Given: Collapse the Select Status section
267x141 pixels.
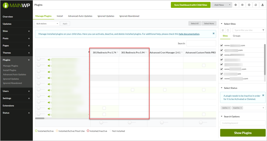Looking at the screenshot, I should (x=222, y=88).
